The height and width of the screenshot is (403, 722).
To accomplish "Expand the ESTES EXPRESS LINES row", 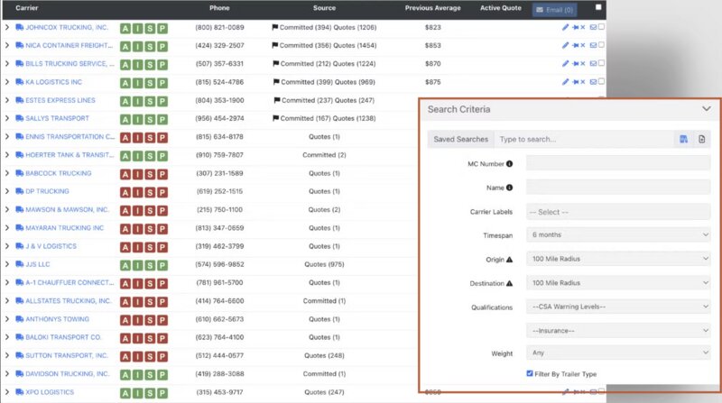I will pyautogui.click(x=7, y=100).
